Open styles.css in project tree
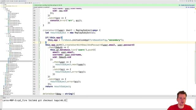Screen dimensions: 196x110 pyautogui.click(x=8, y=82)
